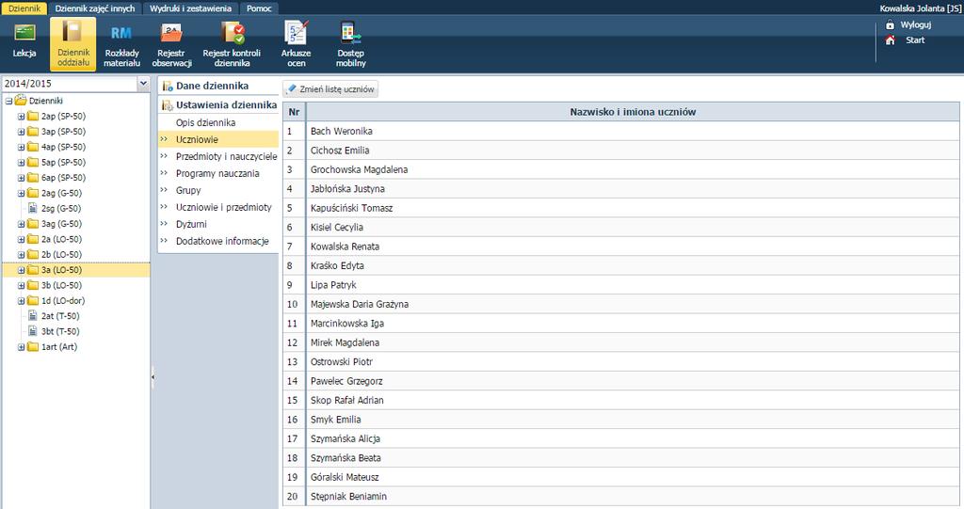Screen dimensions: 964x509
Task: Click user name Kowalska Jolanta [JS]
Action: click(921, 8)
